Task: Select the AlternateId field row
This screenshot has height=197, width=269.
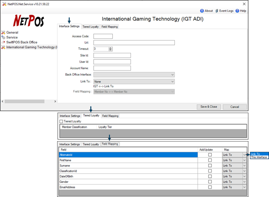Action: point(128,155)
